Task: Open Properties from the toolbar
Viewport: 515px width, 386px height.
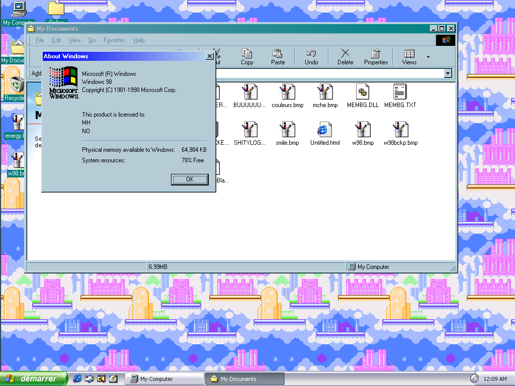Action: click(x=376, y=56)
